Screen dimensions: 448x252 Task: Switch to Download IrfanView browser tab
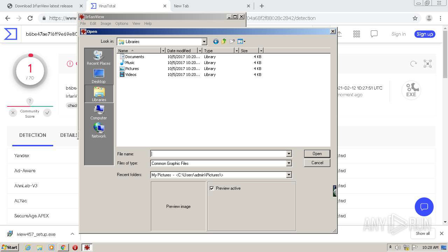[x=44, y=6]
